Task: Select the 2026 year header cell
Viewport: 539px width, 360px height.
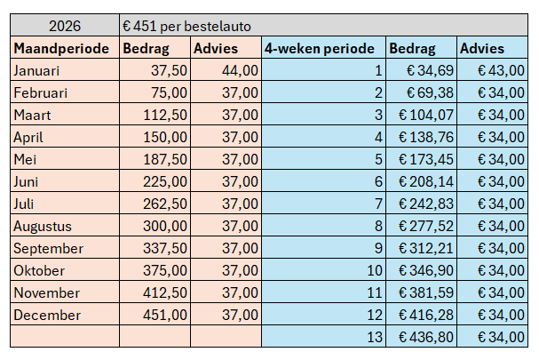Action: [x=65, y=26]
